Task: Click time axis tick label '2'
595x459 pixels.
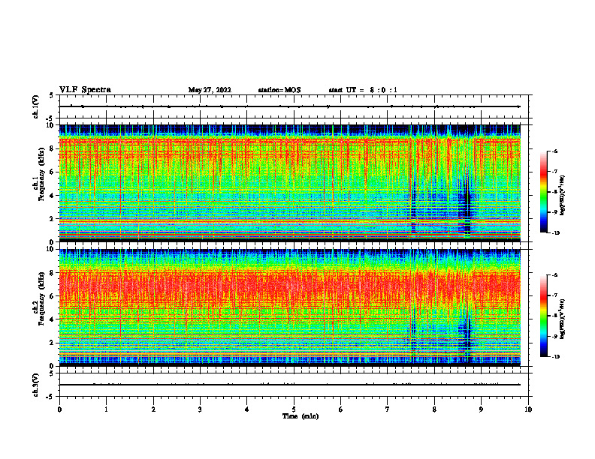Action: (153, 409)
